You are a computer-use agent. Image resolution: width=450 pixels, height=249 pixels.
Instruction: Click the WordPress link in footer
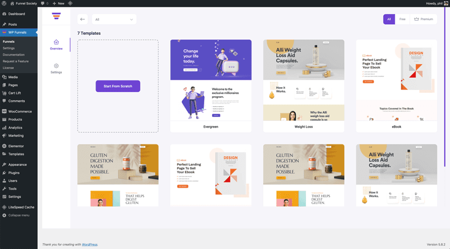pos(89,245)
